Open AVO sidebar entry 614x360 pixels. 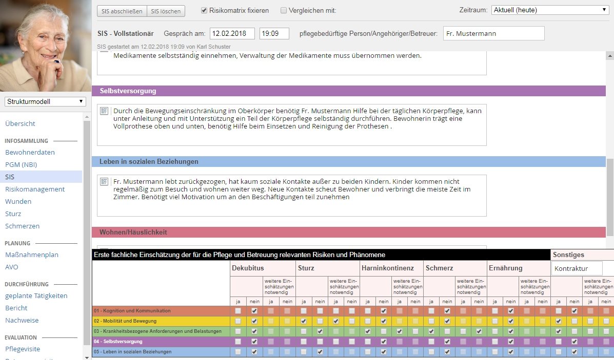click(x=11, y=267)
